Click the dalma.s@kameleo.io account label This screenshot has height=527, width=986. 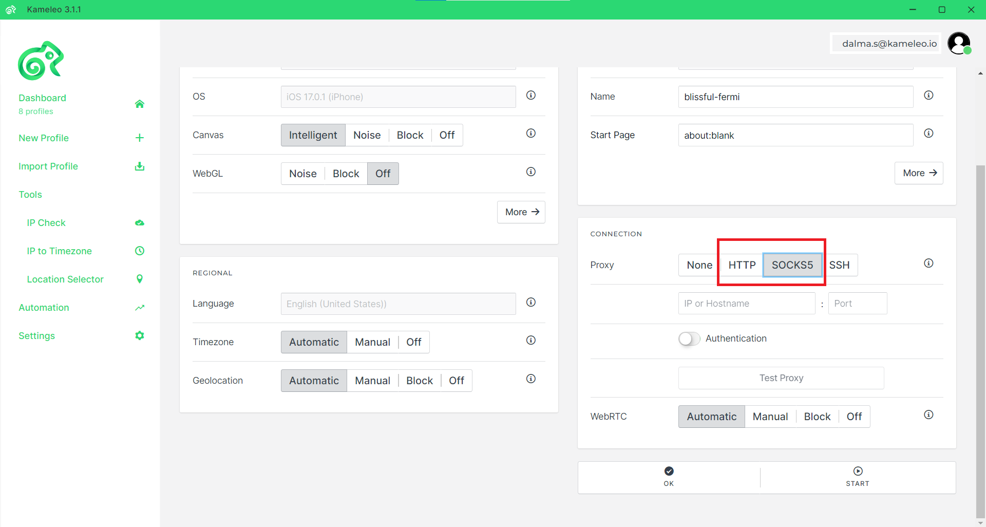point(889,43)
